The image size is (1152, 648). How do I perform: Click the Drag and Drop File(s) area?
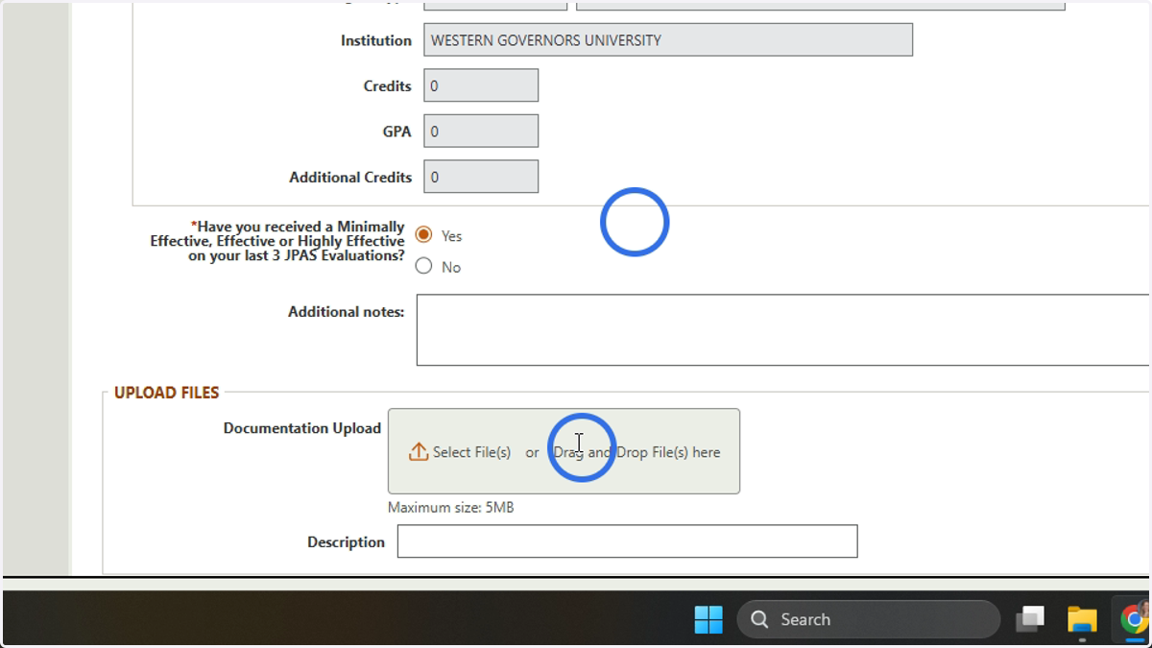[x=636, y=452]
